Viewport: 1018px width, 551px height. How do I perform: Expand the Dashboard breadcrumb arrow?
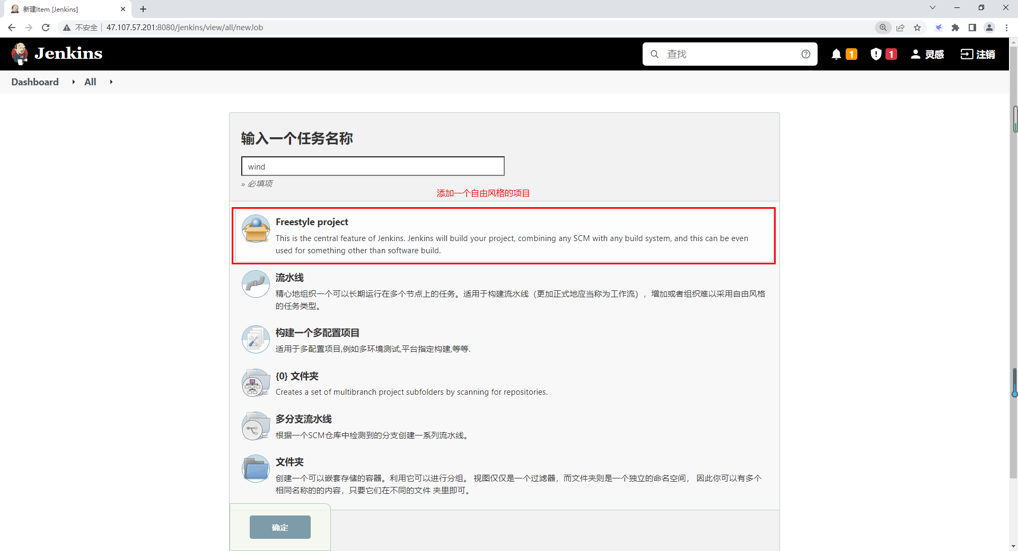[73, 82]
